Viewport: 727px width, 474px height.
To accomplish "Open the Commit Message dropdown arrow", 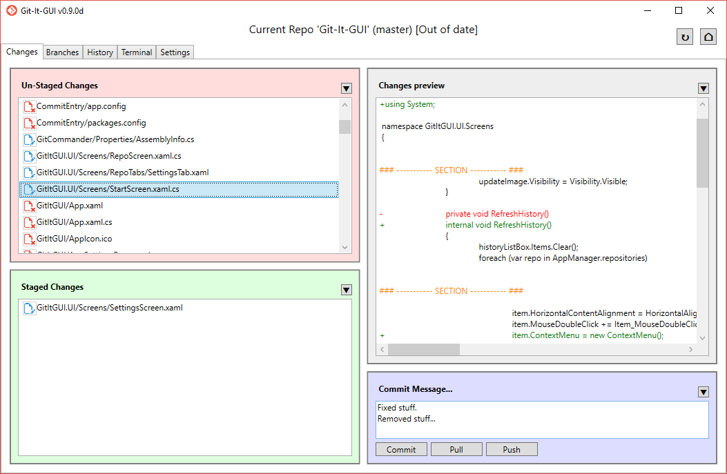I will [x=704, y=392].
